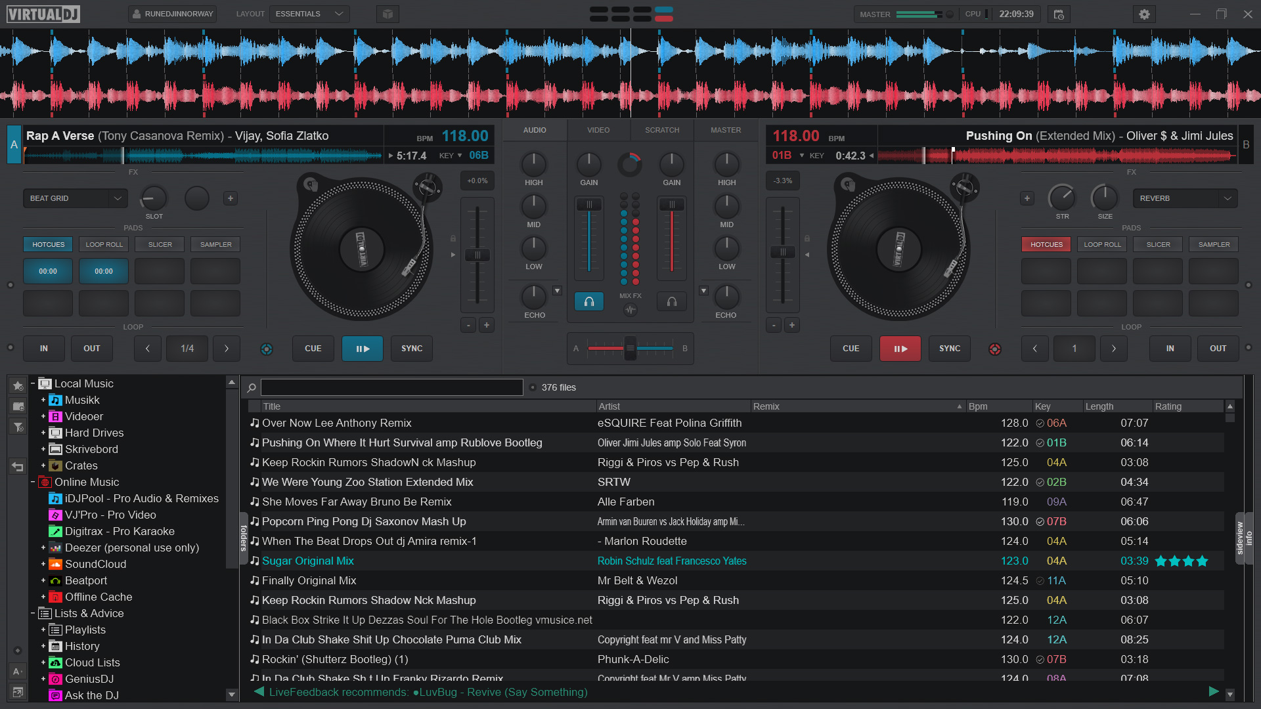Click the CUE button on deck A
This screenshot has width=1261, height=709.
pyautogui.click(x=313, y=348)
